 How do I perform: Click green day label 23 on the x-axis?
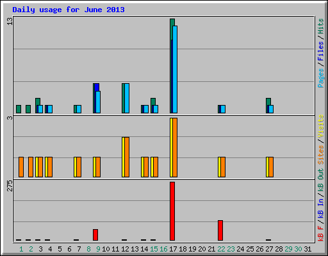[231, 249]
